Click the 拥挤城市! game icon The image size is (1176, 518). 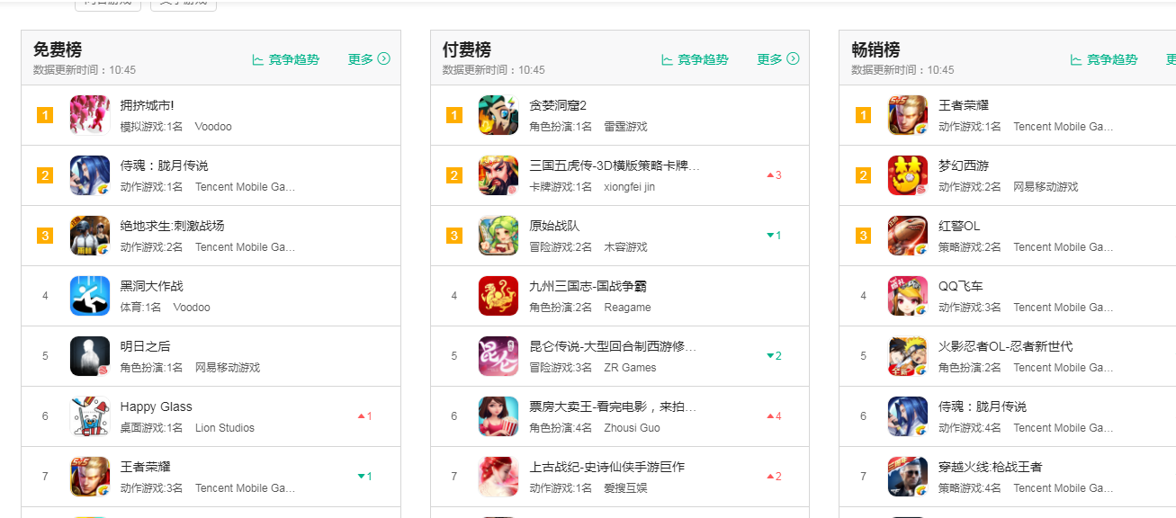coord(90,115)
